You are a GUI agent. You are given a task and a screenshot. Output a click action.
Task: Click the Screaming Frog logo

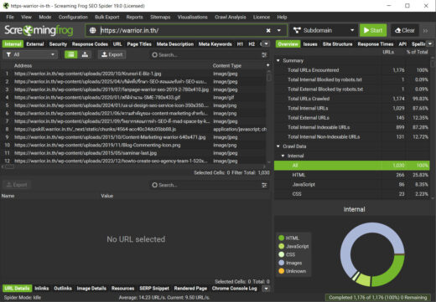tap(39, 30)
